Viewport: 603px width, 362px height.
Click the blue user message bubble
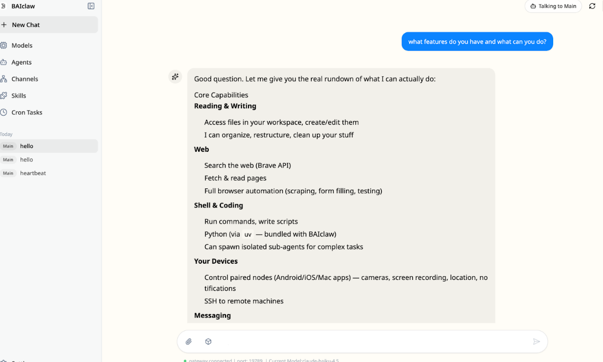coord(477,42)
